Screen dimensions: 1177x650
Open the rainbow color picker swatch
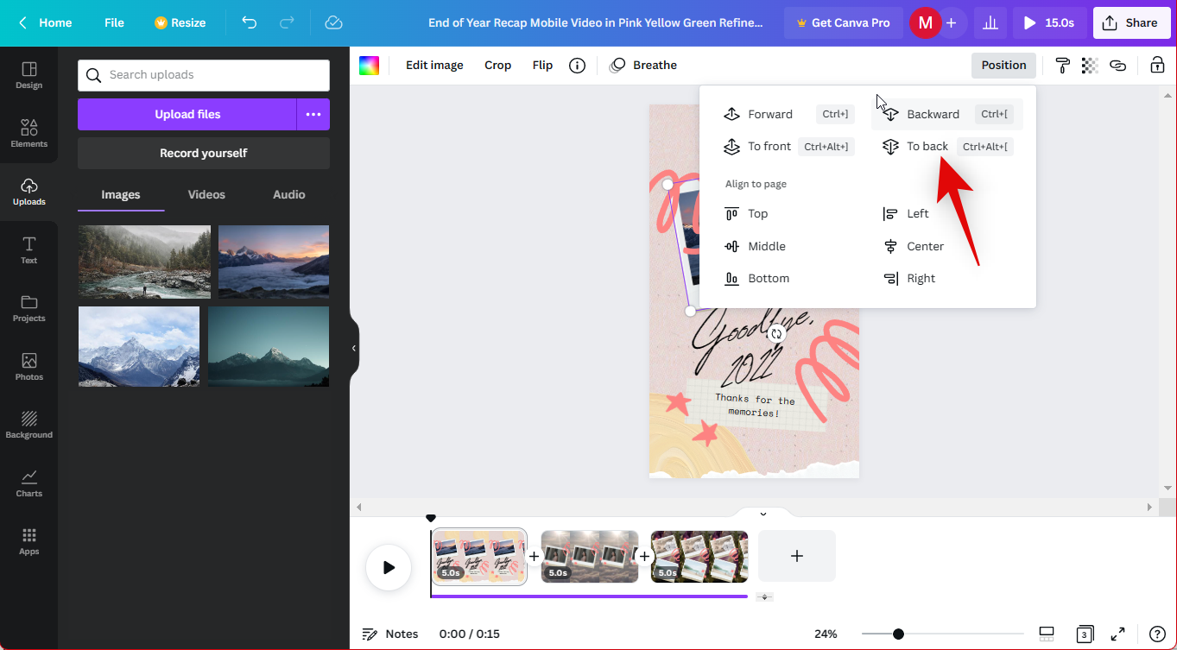coord(369,66)
